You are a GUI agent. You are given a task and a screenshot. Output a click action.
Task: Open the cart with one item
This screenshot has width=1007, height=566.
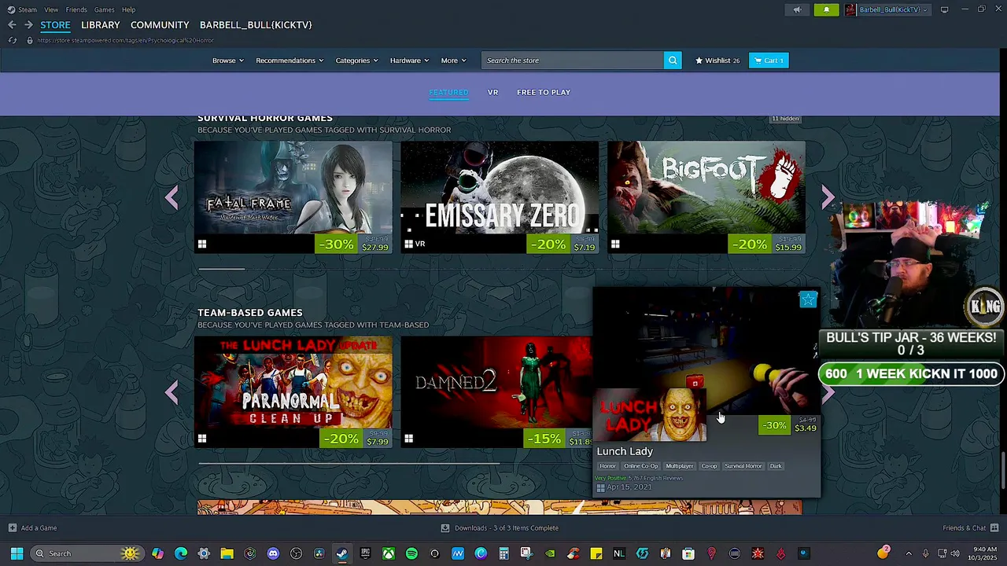[x=769, y=61]
